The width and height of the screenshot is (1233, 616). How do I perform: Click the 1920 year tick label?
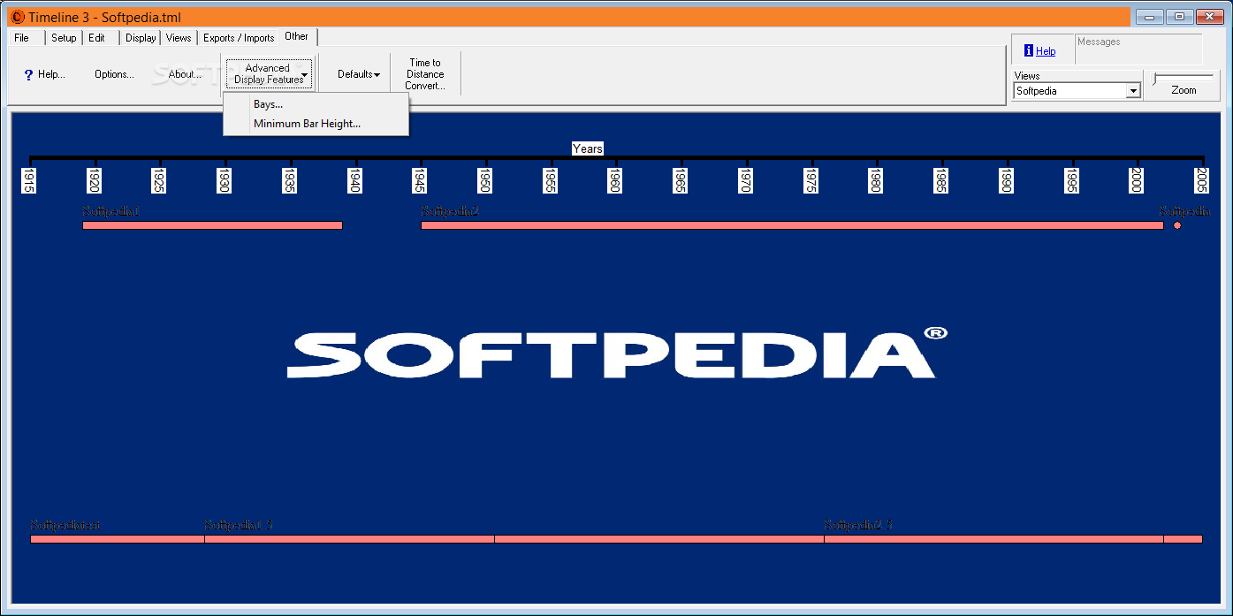point(94,180)
